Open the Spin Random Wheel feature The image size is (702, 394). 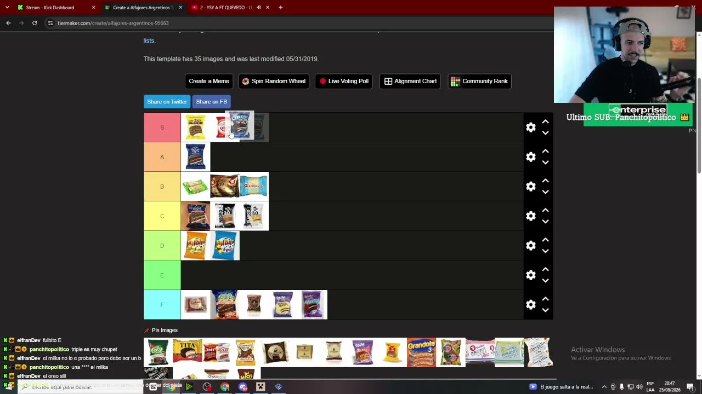274,81
